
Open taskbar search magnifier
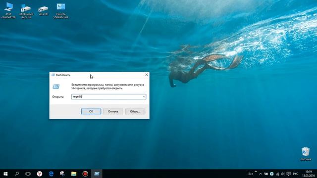(17, 174)
